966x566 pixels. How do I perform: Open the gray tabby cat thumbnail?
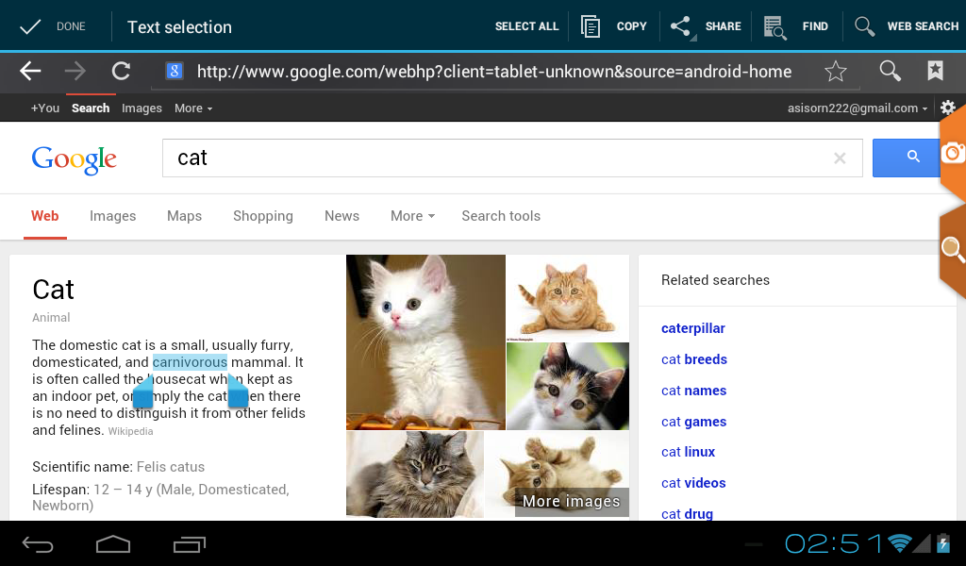tap(415, 474)
